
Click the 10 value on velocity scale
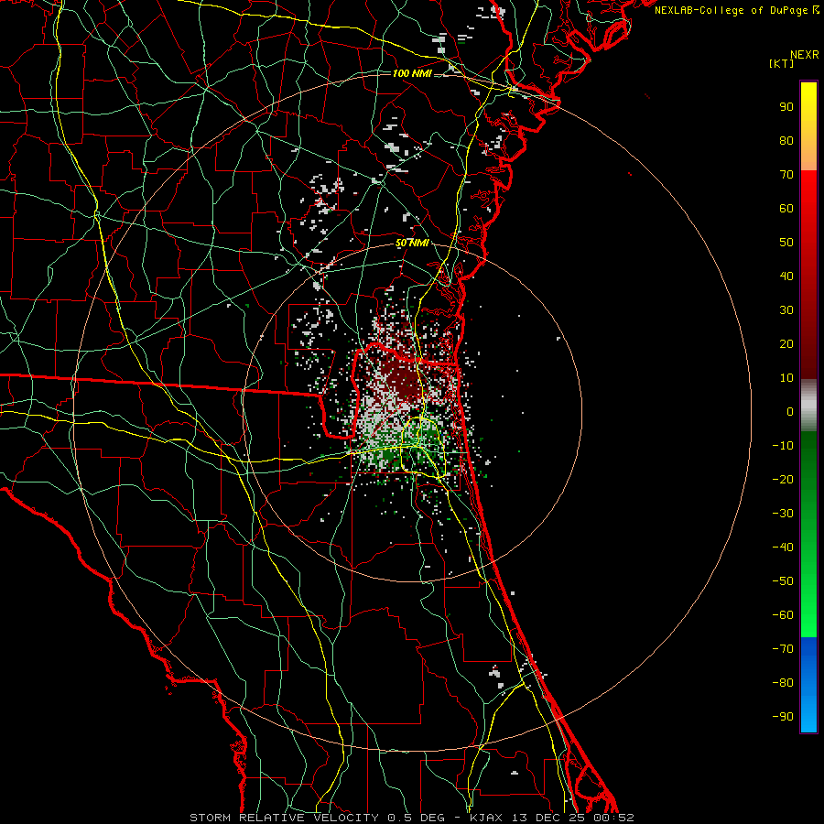pos(786,378)
